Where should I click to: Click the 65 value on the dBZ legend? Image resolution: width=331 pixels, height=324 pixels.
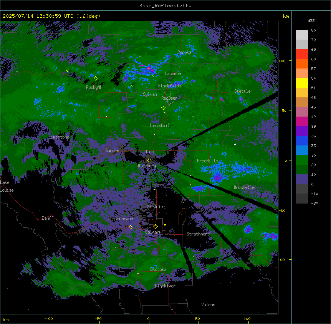(313, 50)
